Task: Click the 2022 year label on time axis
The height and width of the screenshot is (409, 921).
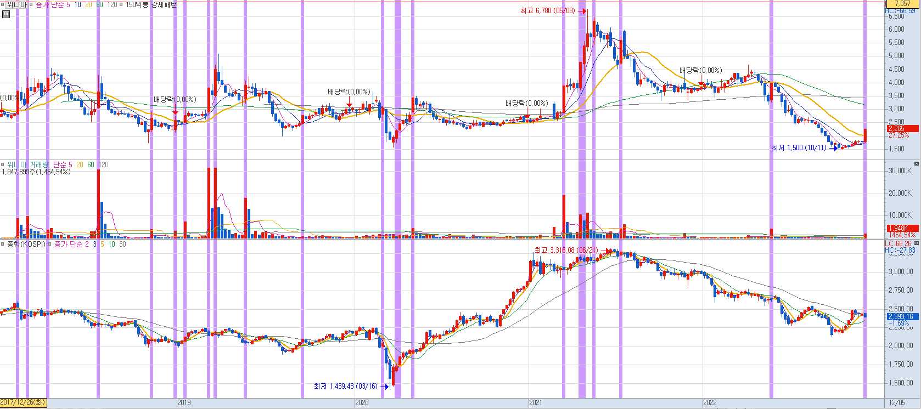Action: click(710, 403)
